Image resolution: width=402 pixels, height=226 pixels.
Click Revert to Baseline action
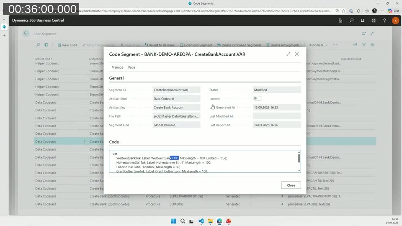(x=160, y=45)
